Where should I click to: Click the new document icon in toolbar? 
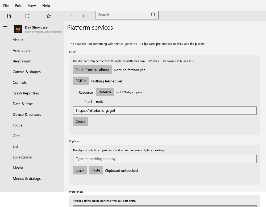[x=9, y=16]
